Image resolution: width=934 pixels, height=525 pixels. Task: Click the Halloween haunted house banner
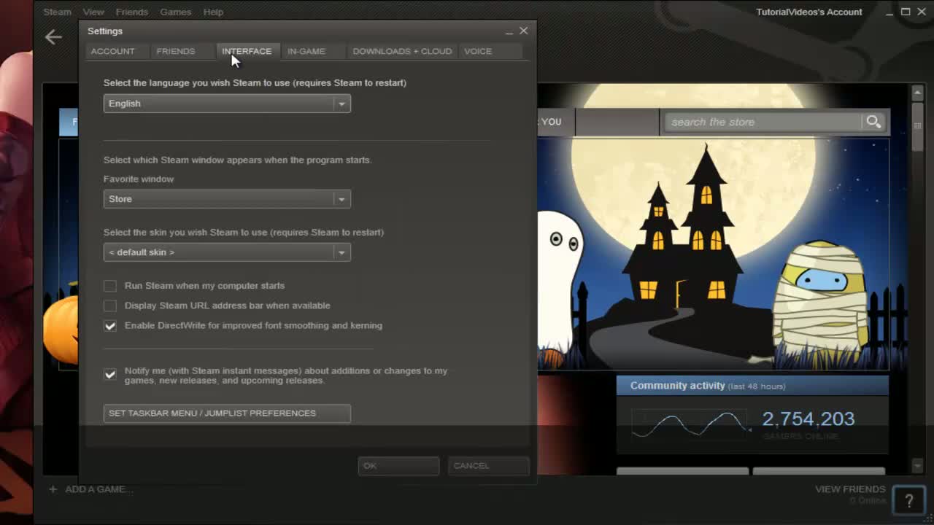click(713, 253)
